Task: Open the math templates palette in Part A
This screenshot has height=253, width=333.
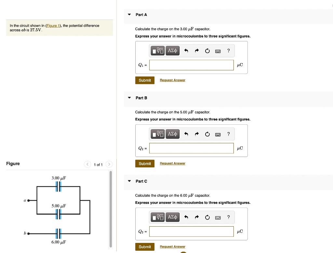Action: point(157,50)
